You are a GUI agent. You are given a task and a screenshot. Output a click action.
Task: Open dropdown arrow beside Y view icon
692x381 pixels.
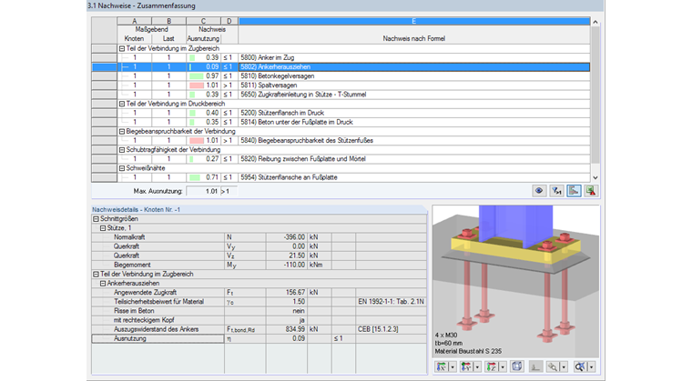pos(477,366)
